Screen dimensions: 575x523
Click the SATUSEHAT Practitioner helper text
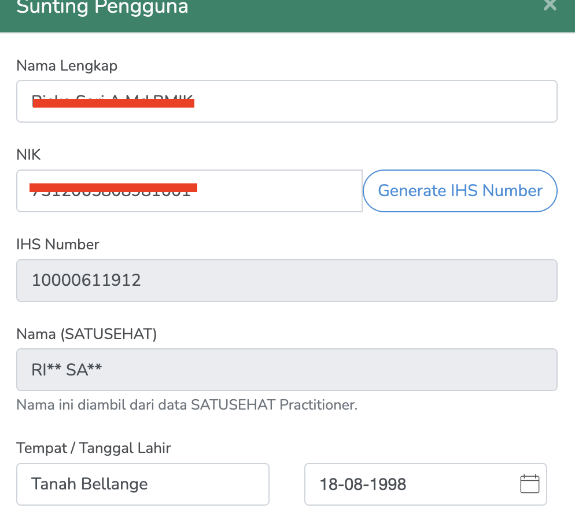(x=187, y=404)
